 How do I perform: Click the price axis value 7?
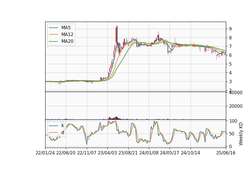(x=230, y=46)
